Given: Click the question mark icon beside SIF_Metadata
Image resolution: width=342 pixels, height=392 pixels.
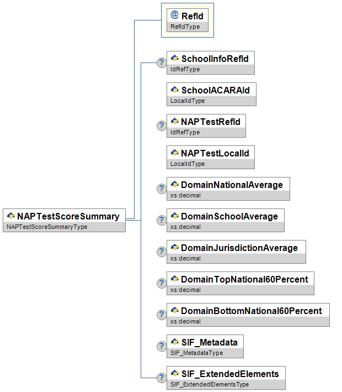Looking at the screenshot, I should [162, 346].
